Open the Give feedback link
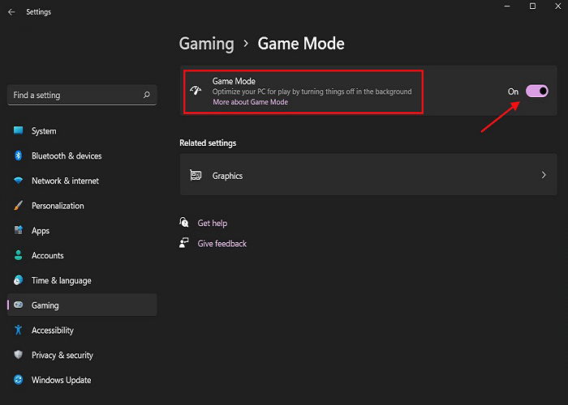 tap(222, 244)
